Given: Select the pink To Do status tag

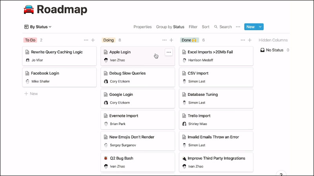Looking at the screenshot, I should [x=30, y=40].
